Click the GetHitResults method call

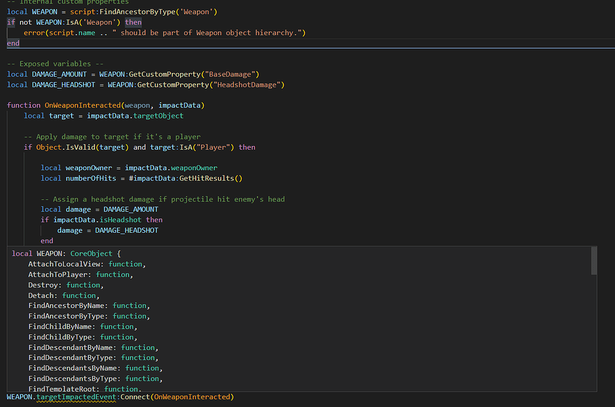(207, 178)
